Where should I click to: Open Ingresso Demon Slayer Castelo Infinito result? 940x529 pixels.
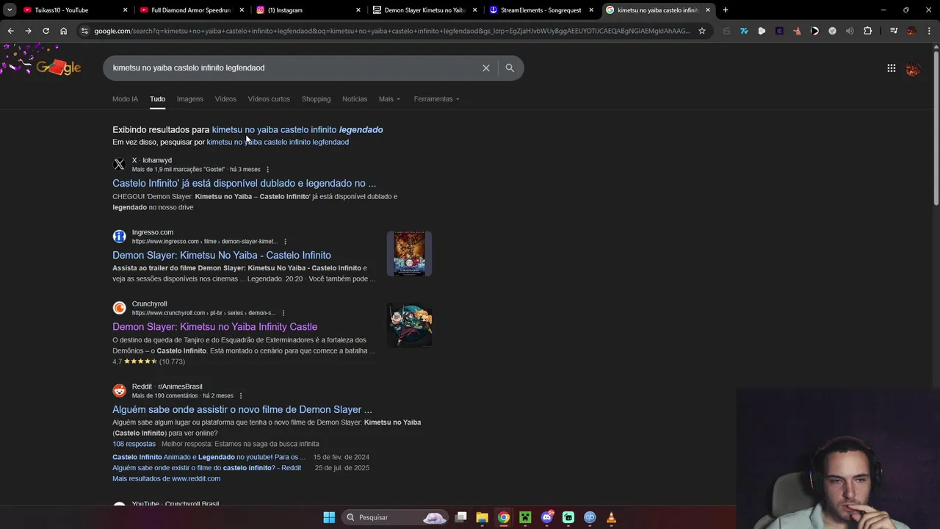point(222,256)
